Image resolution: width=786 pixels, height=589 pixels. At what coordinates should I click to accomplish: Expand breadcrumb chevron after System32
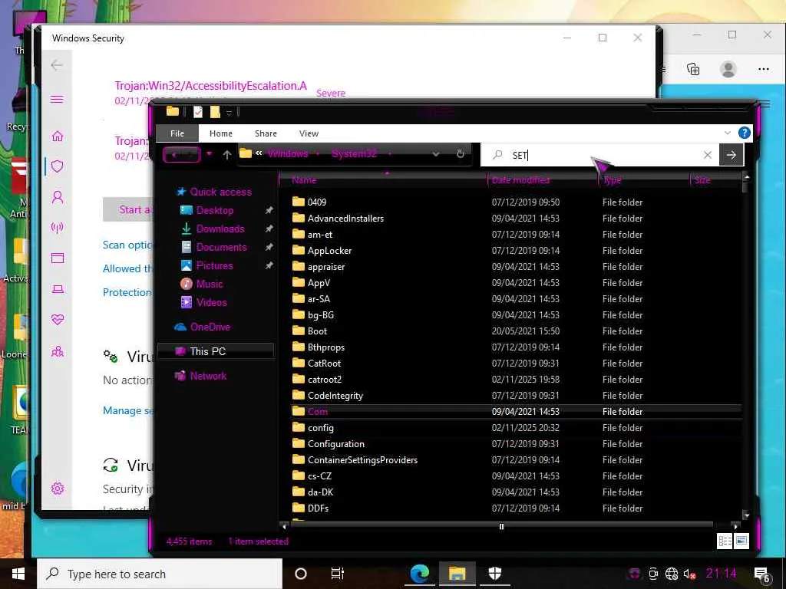[x=389, y=153]
